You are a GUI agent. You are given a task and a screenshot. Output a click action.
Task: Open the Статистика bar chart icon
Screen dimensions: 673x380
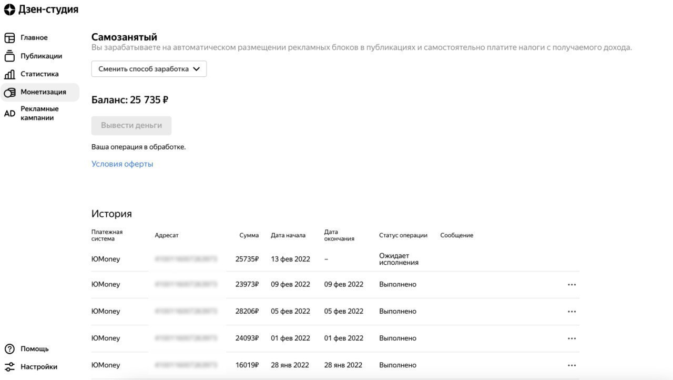[9, 74]
